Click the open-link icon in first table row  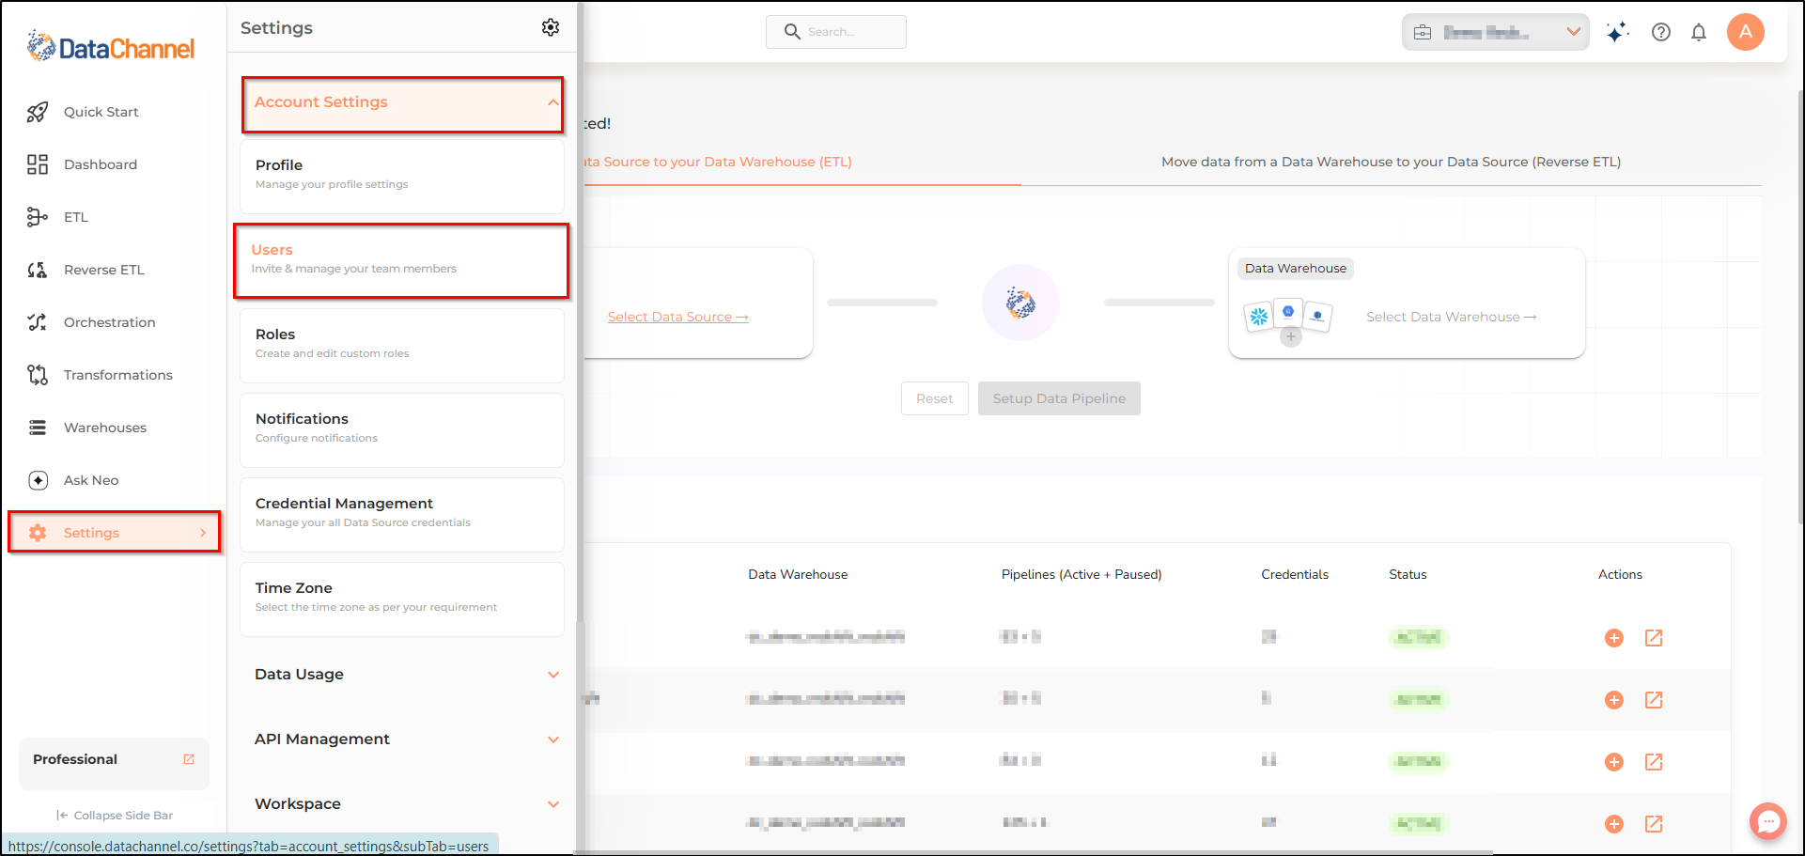1654,638
